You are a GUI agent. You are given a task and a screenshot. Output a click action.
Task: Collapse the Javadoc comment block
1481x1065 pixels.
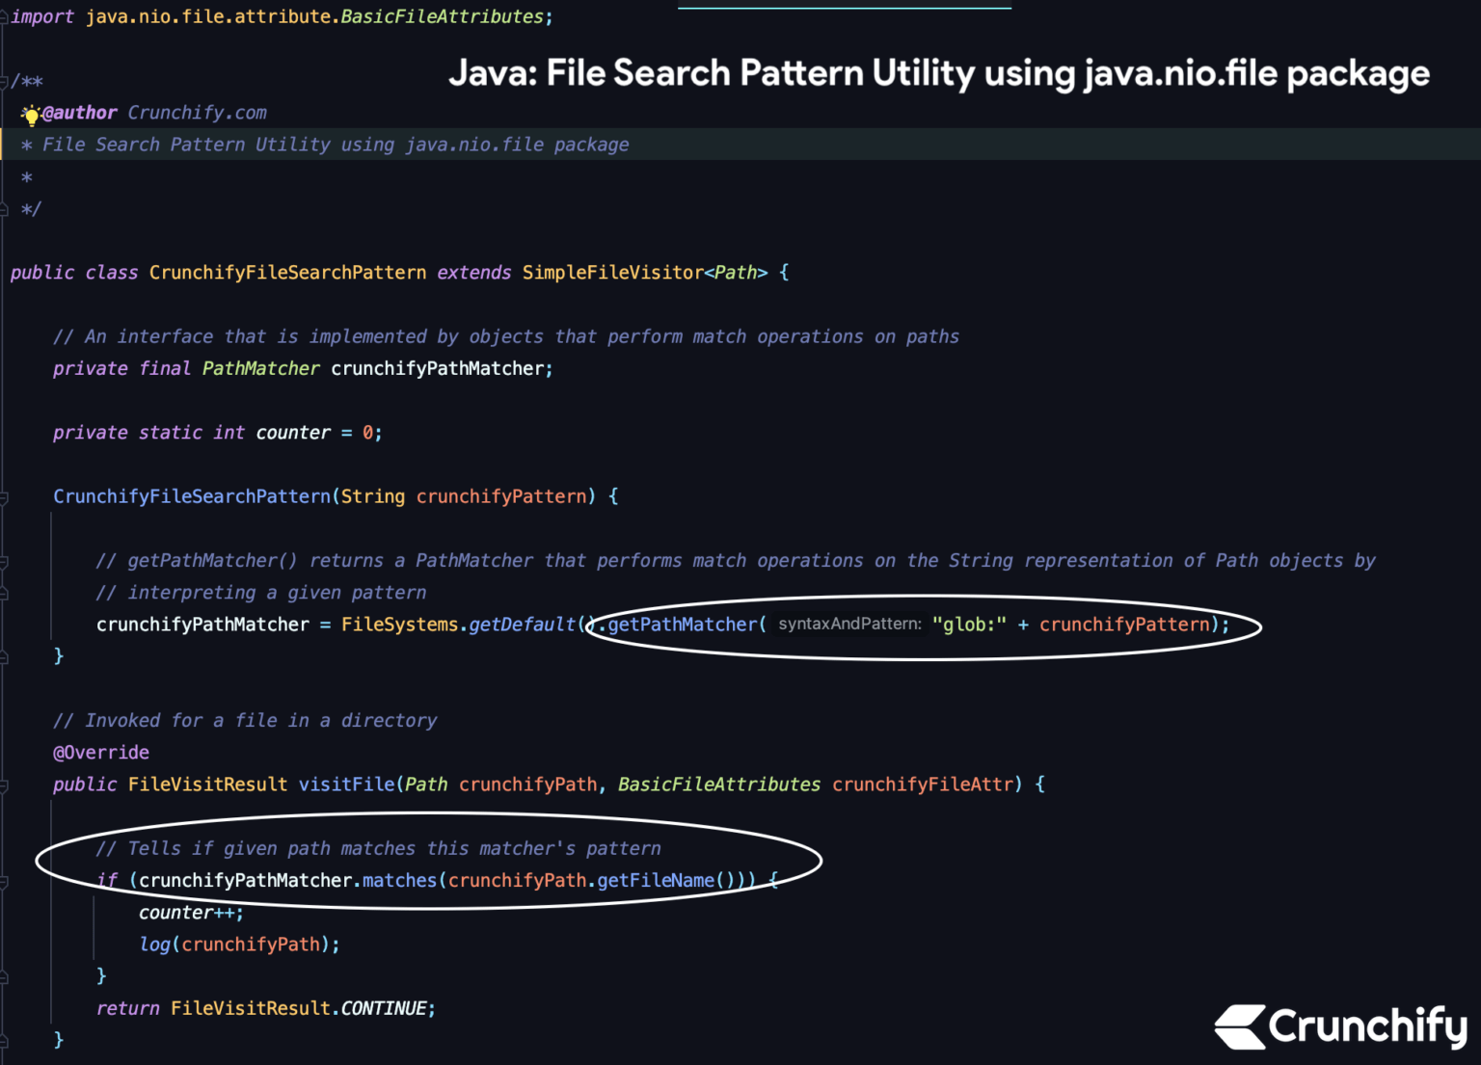tap(5, 80)
